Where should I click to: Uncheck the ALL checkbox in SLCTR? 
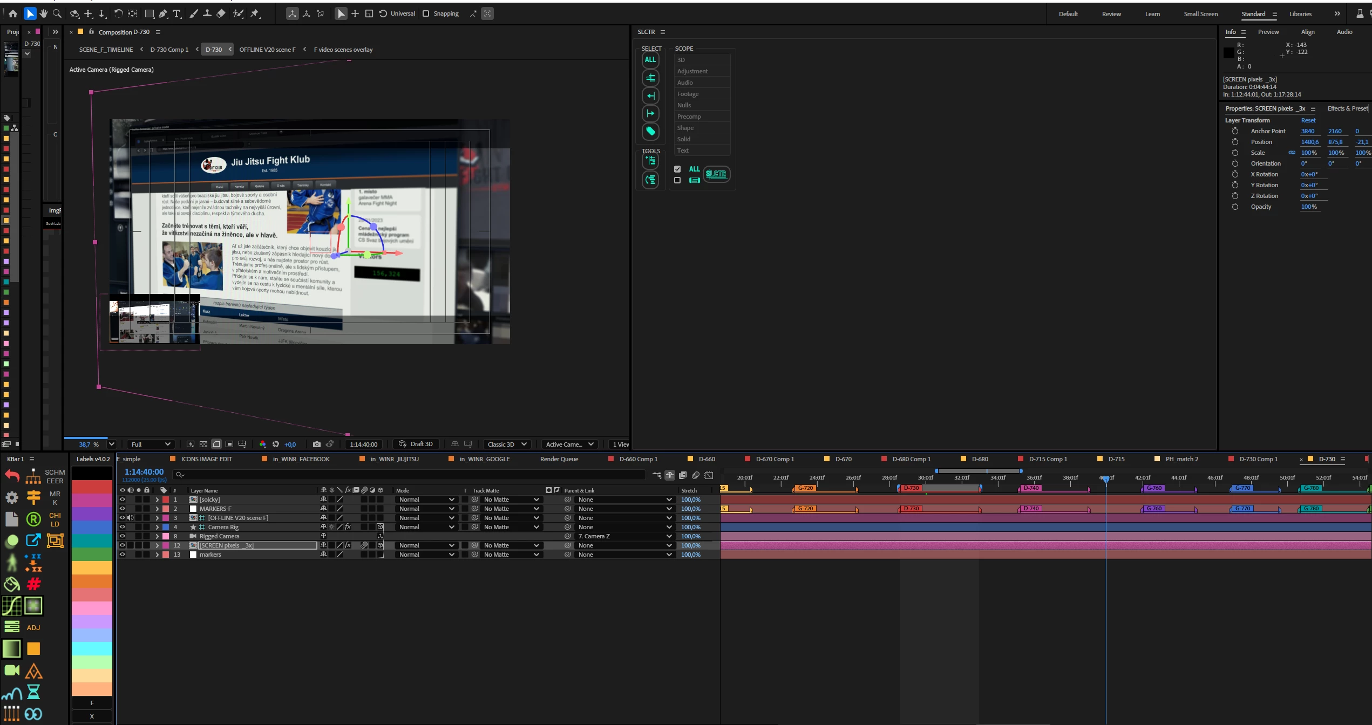(x=677, y=169)
